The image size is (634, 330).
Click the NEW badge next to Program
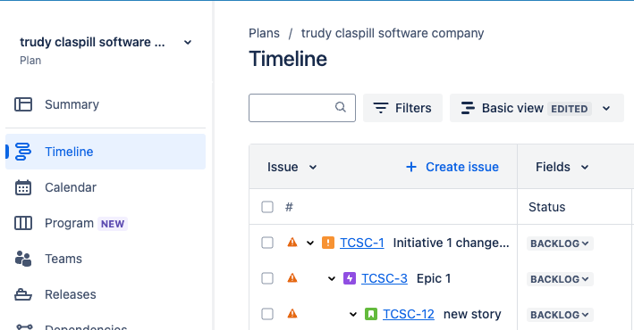point(113,224)
